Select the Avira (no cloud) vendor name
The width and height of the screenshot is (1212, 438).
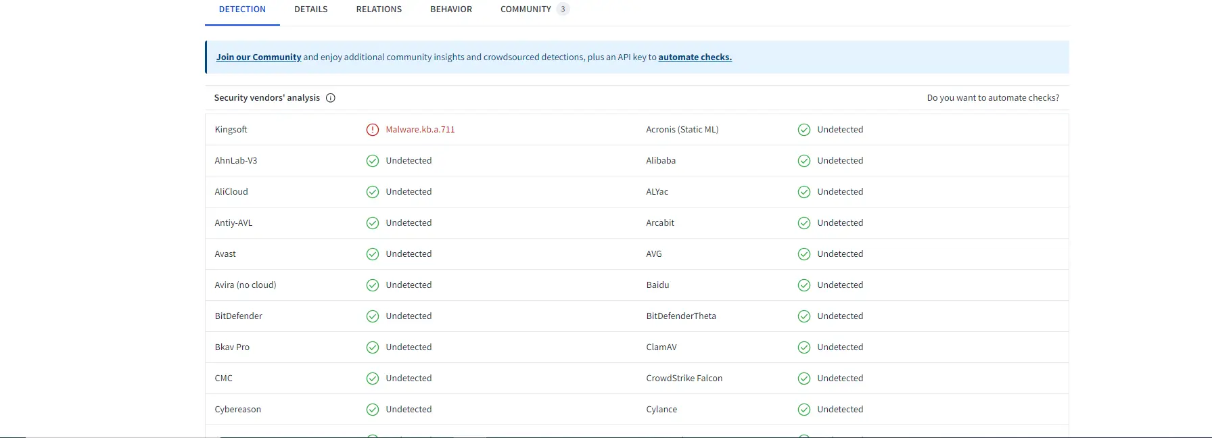click(246, 285)
